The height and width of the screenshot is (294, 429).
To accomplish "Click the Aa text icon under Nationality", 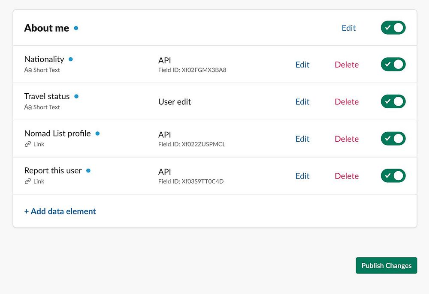I will coord(28,70).
